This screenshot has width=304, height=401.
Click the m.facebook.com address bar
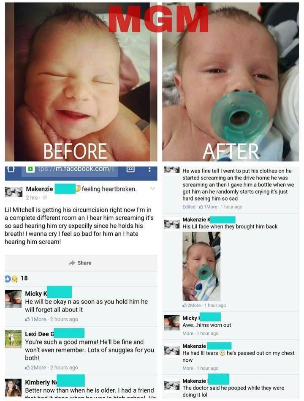click(70, 169)
